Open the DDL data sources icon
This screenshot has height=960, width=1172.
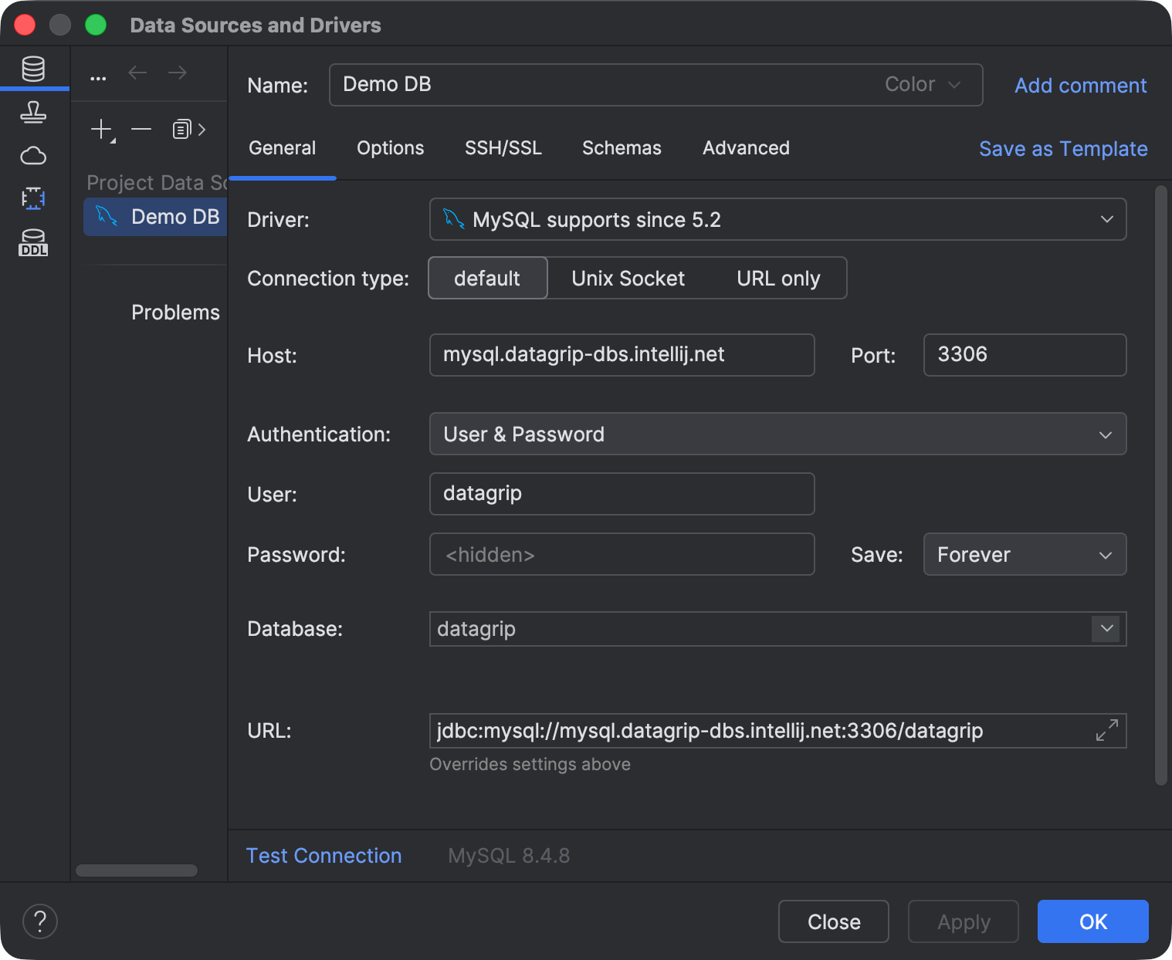33,242
